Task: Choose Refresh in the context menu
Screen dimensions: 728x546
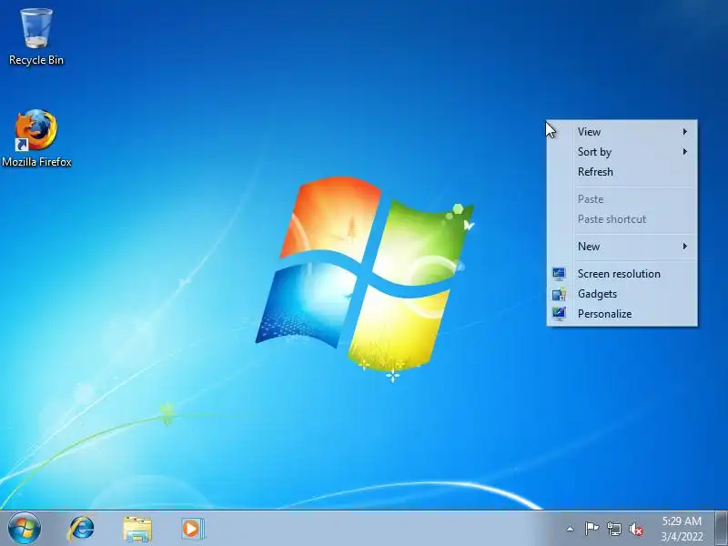Action: click(622, 172)
